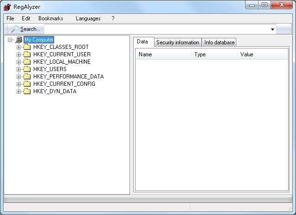Image resolution: width=296 pixels, height=215 pixels.
Task: Click the RegAlyzer title bar app icon
Action: [7, 7]
